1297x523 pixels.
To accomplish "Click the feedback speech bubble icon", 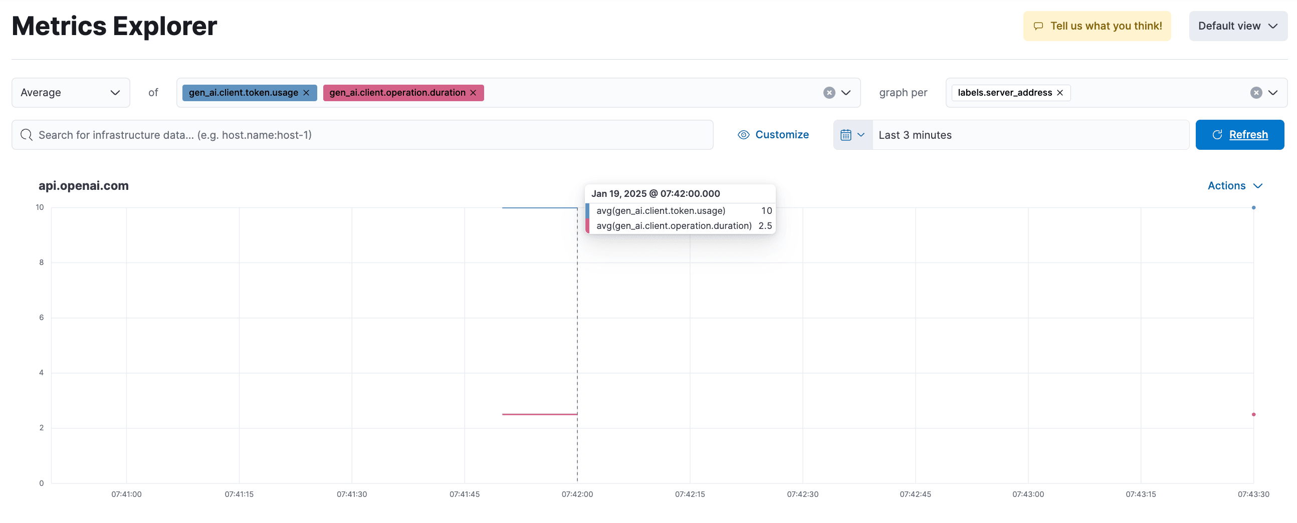I will [1039, 26].
